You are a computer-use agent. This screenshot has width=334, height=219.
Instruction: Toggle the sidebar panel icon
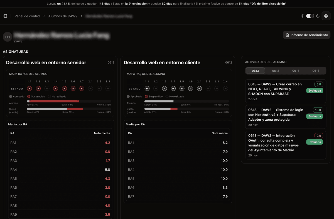pyautogui.click(x=5, y=16)
